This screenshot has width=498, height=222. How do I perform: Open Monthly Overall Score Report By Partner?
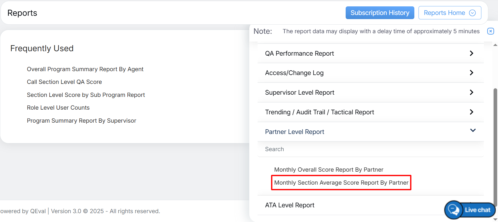pos(328,170)
